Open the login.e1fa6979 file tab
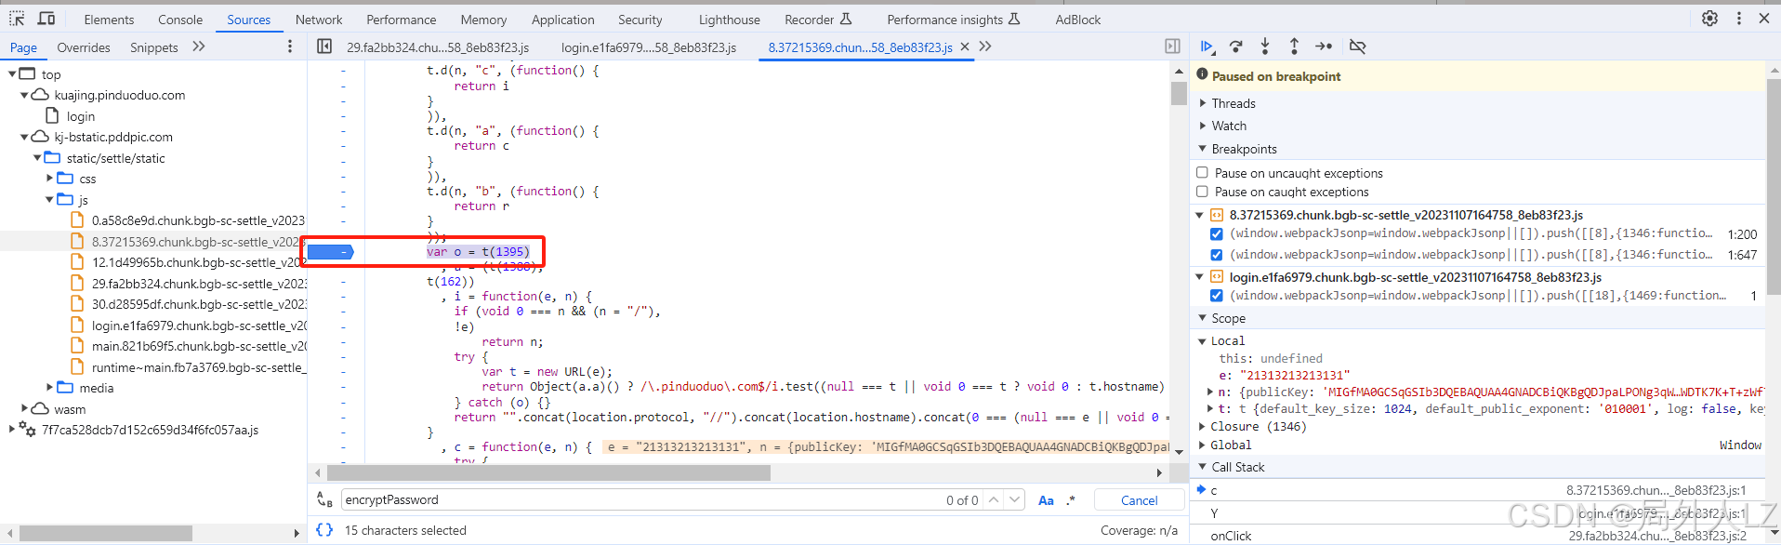 [649, 47]
